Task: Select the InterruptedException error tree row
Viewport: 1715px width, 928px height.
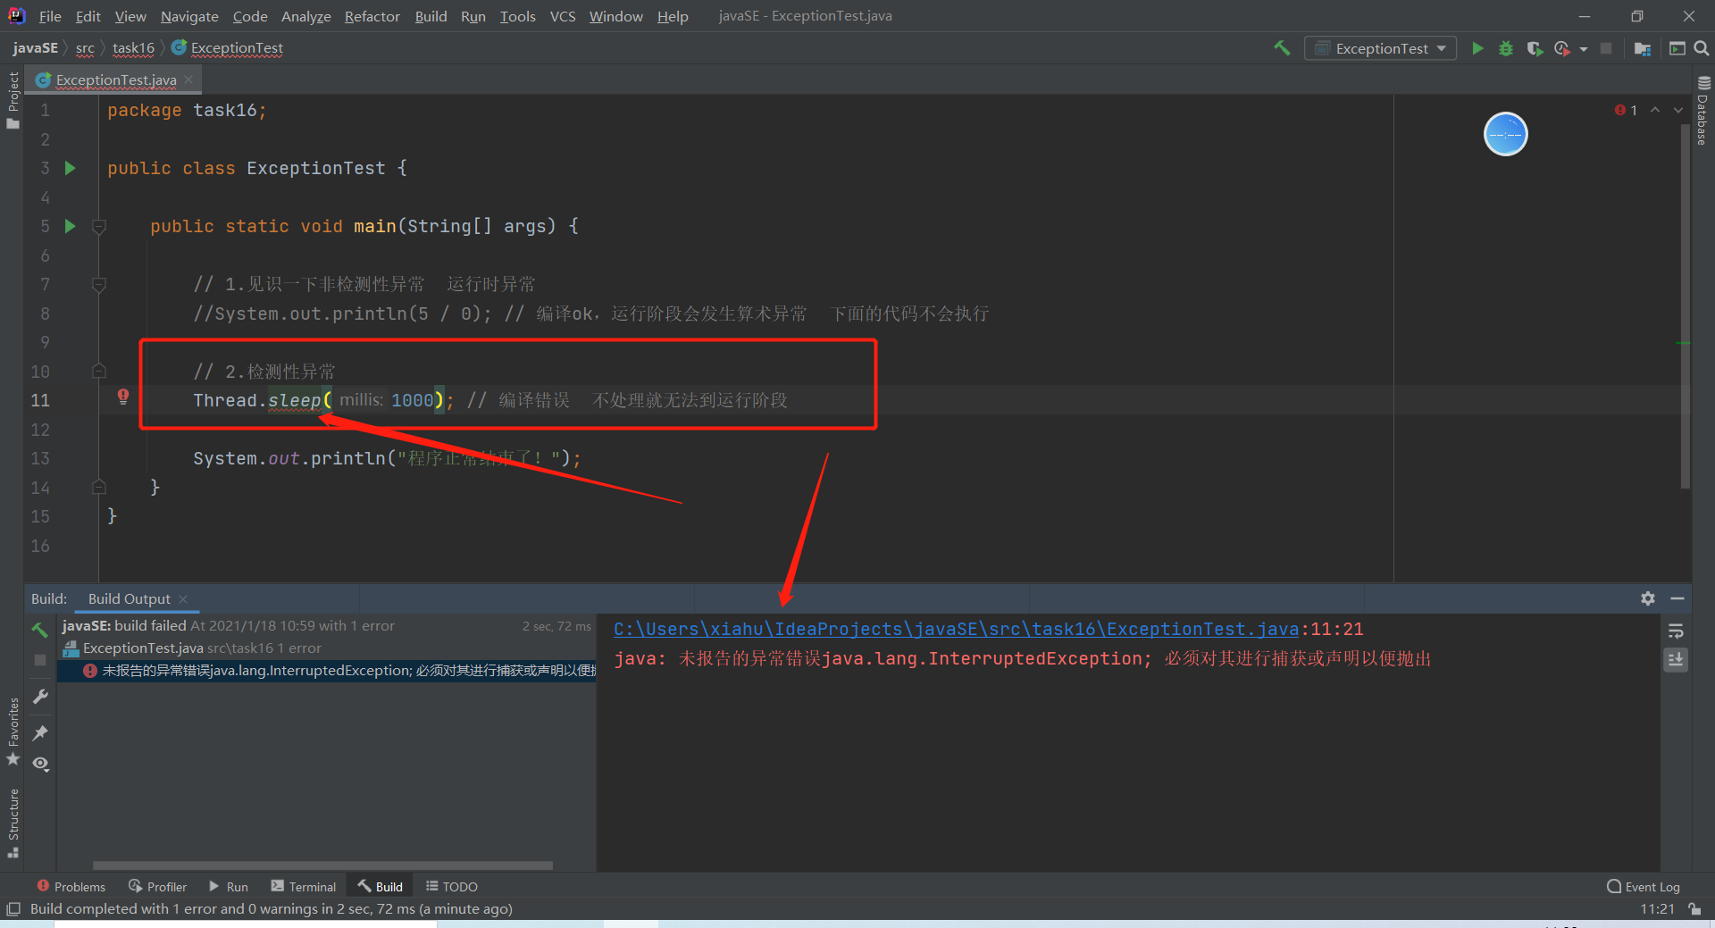Action: pos(327,671)
